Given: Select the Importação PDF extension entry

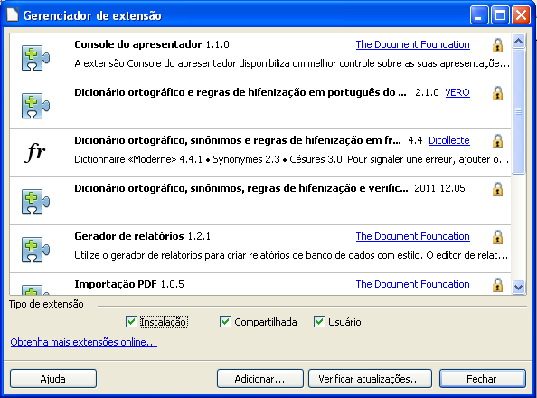Looking at the screenshot, I should point(260,284).
